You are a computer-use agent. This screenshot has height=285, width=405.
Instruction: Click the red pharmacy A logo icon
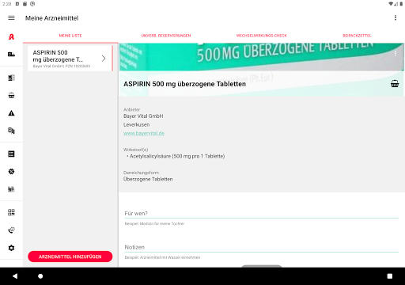[x=11, y=36]
